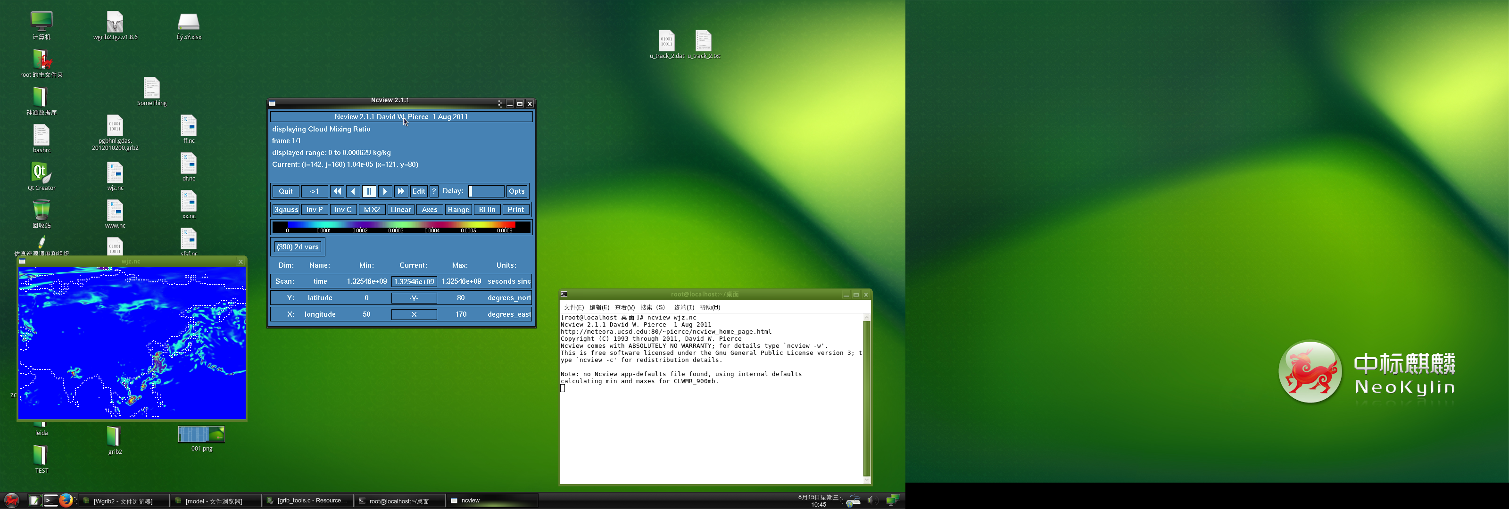Screen dimensions: 1509x509
Task: Launch the terminal from taskbar launcher
Action: pyautogui.click(x=51, y=500)
